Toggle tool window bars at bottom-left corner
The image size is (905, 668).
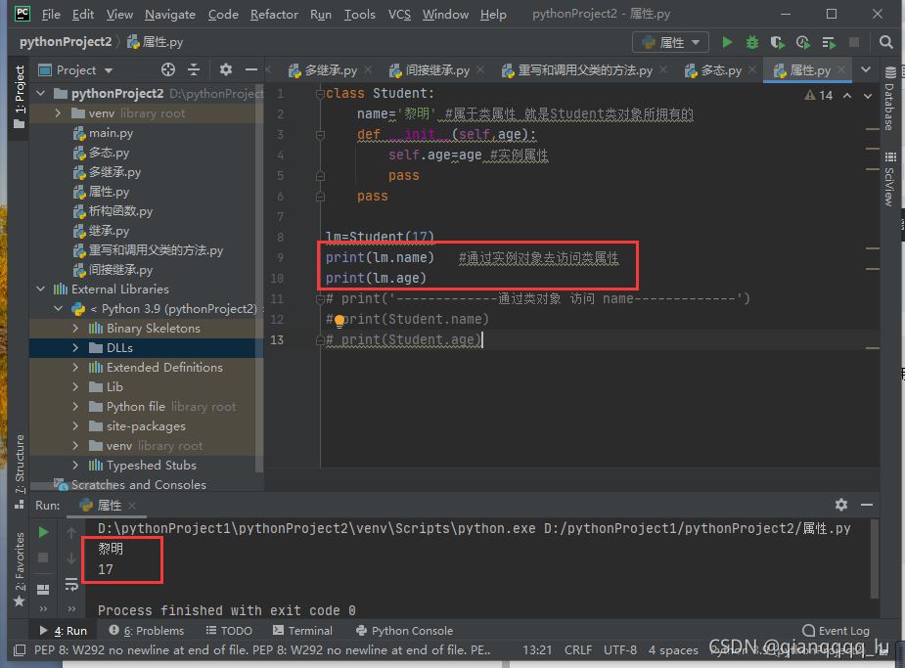(x=19, y=648)
